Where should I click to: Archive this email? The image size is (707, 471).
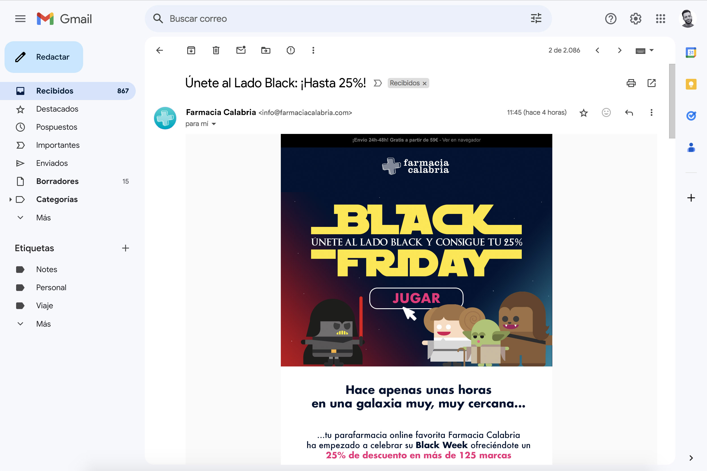point(191,50)
